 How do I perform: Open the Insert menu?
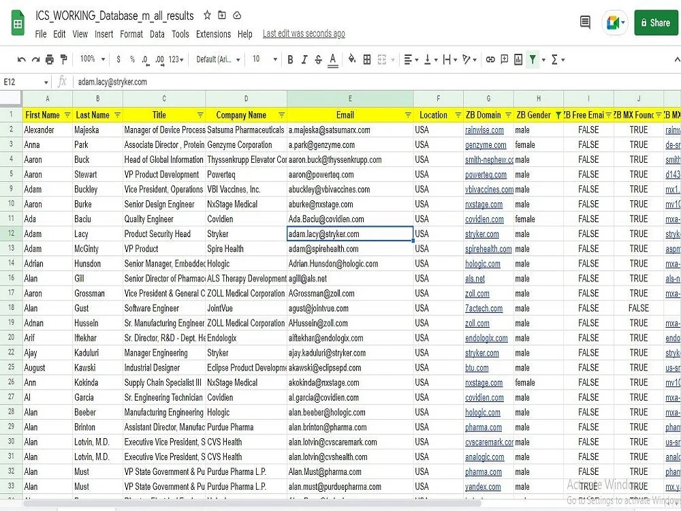pyautogui.click(x=104, y=34)
